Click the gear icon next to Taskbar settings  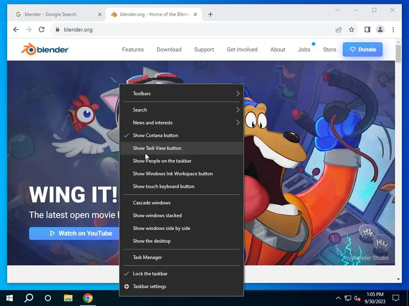click(x=127, y=286)
